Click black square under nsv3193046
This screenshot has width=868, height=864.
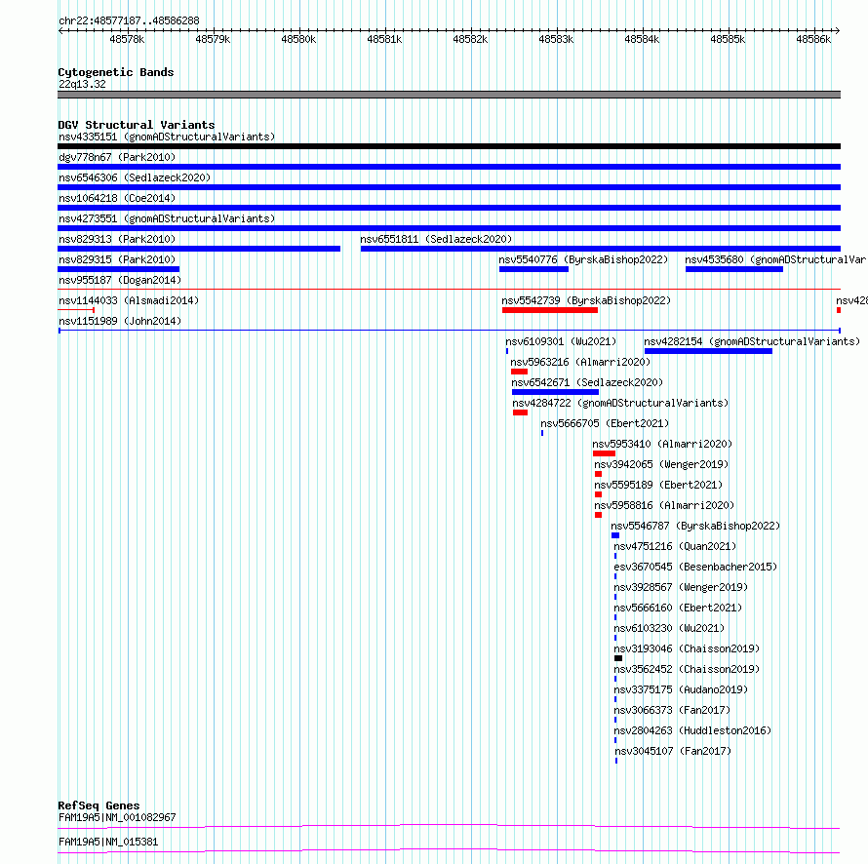(618, 658)
